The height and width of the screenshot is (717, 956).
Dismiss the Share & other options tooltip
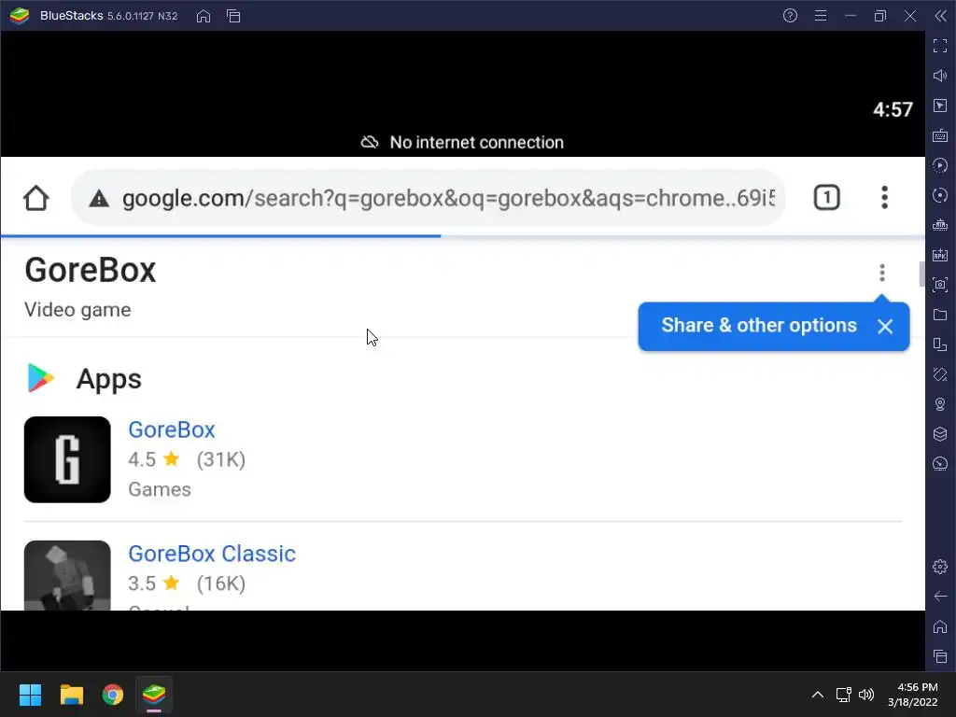tap(885, 326)
